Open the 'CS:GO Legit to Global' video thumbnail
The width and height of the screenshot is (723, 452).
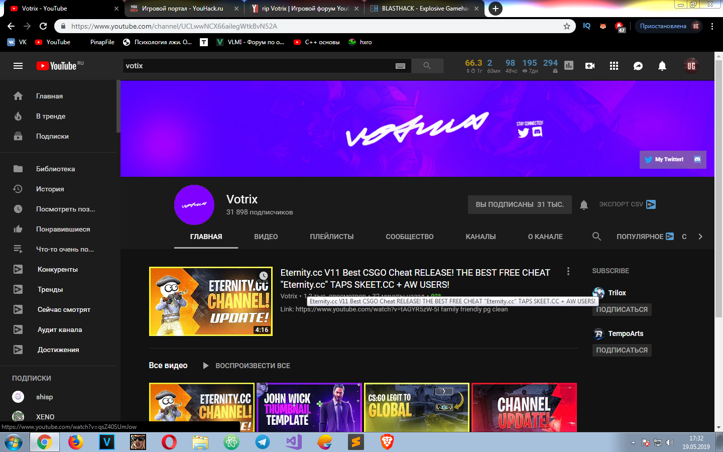(x=417, y=407)
